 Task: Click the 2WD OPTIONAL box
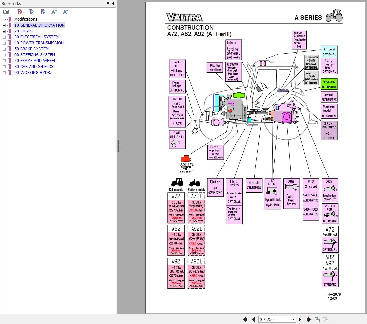coord(177,140)
